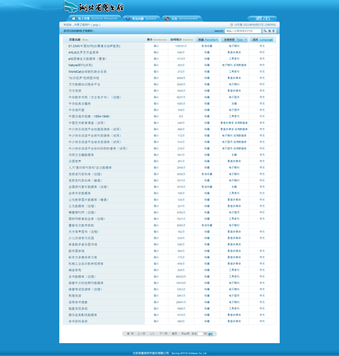Open 中国旧海关档案（1854-1949） resource
Image resolution: width=339 pixels, height=356 pixels.
[x=90, y=117]
